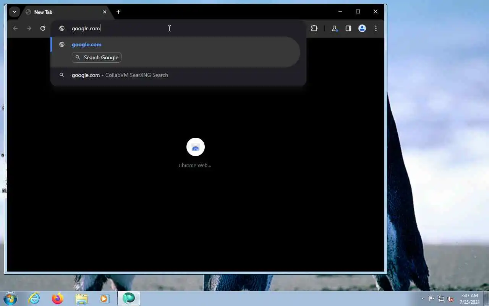489x306 pixels.
Task: Open the clock showing 3:47 AM
Action: pyautogui.click(x=470, y=299)
